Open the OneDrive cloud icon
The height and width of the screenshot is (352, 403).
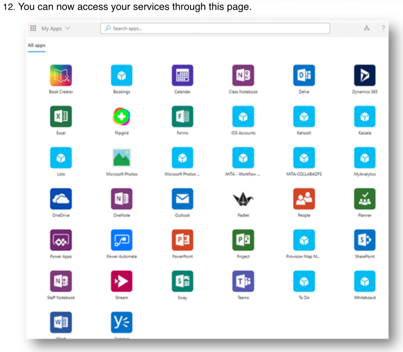[x=61, y=199]
